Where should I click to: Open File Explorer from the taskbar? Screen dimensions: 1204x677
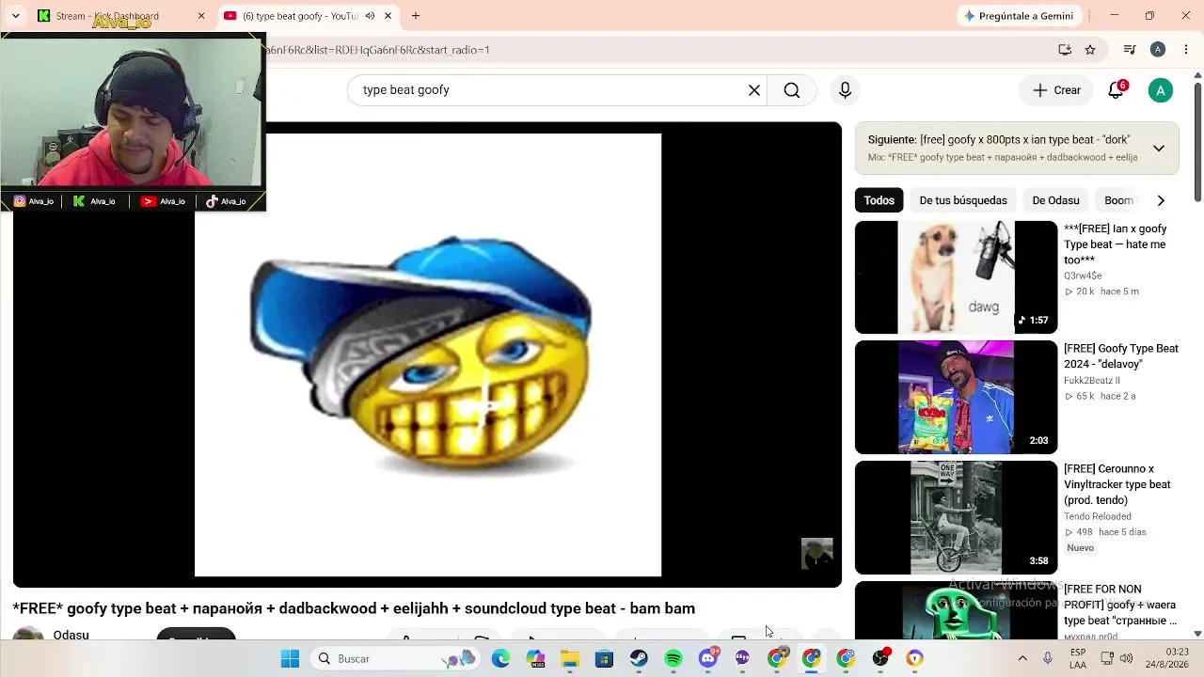[x=570, y=659]
